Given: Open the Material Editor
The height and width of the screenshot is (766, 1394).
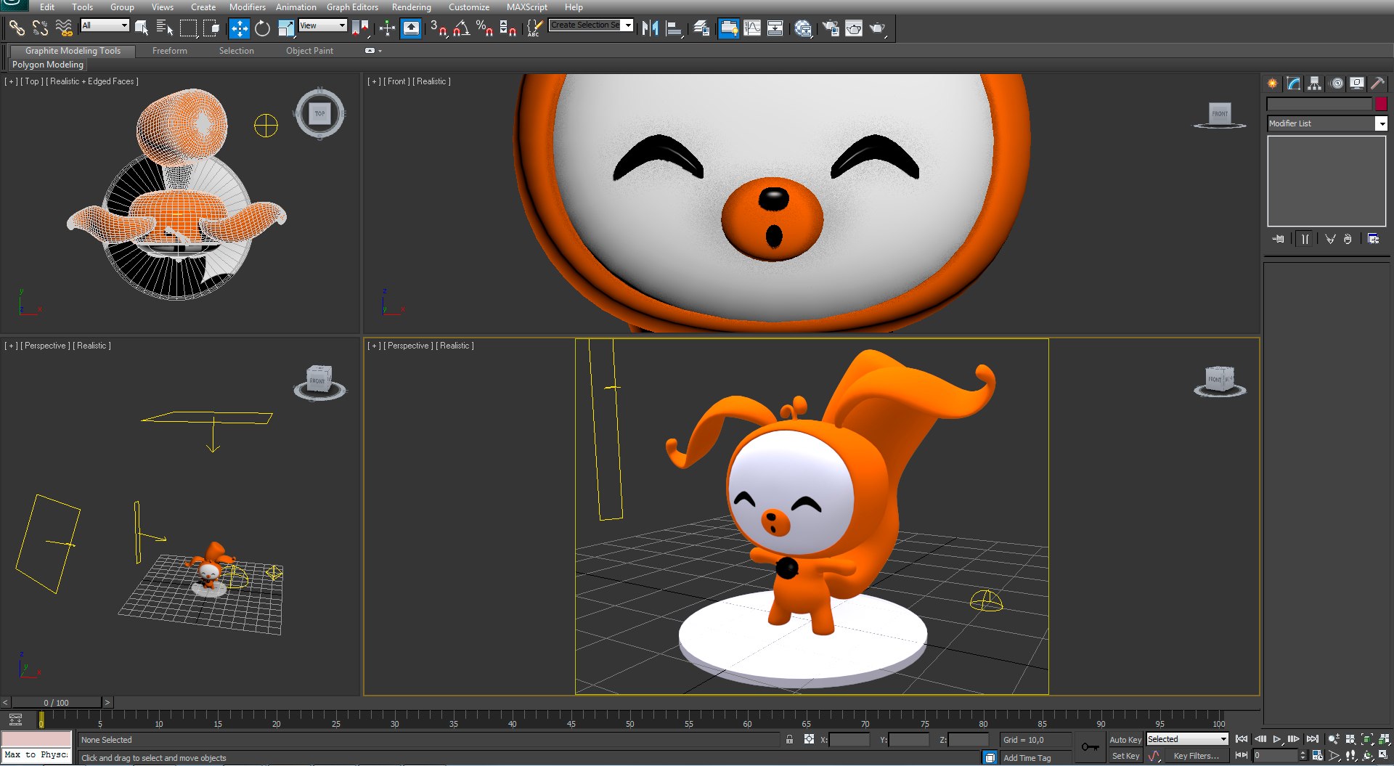Looking at the screenshot, I should [x=802, y=28].
